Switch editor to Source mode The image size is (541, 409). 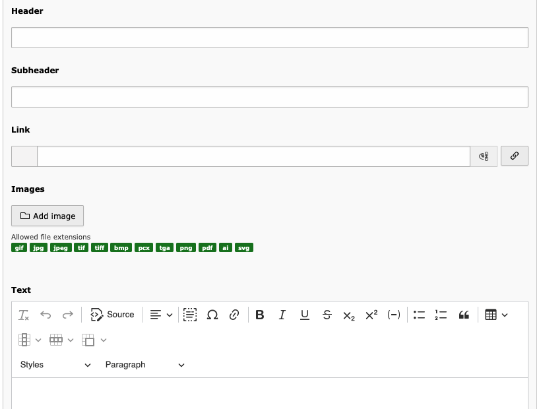[x=112, y=315]
